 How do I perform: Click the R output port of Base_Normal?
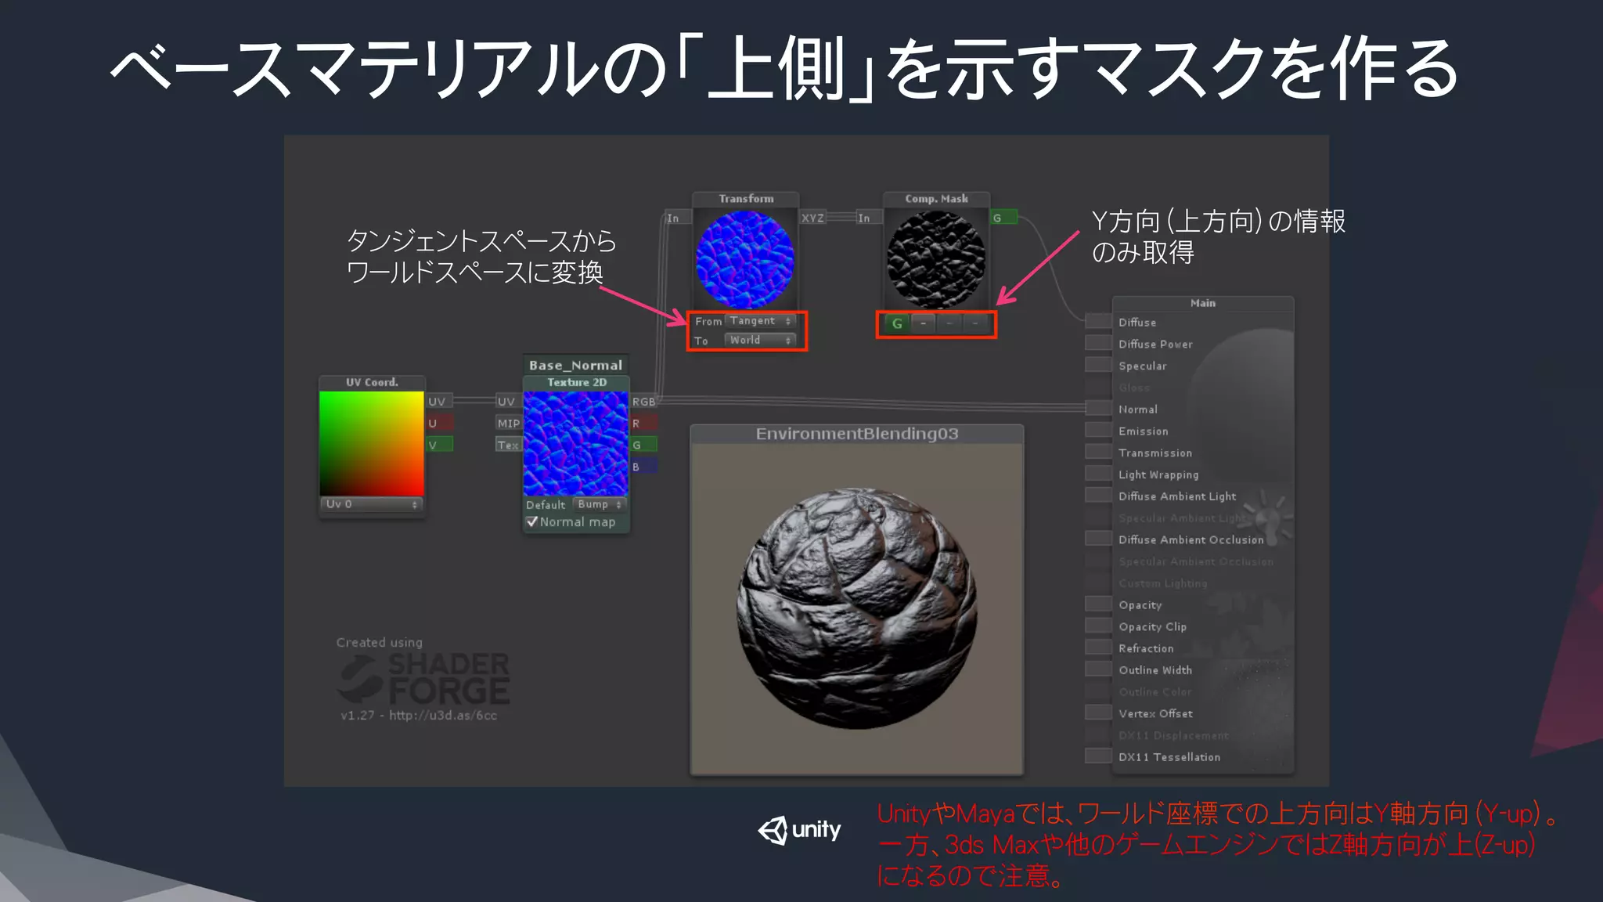[x=644, y=424]
